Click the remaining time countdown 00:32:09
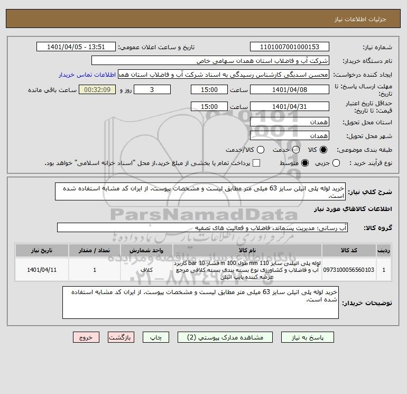 point(97,90)
